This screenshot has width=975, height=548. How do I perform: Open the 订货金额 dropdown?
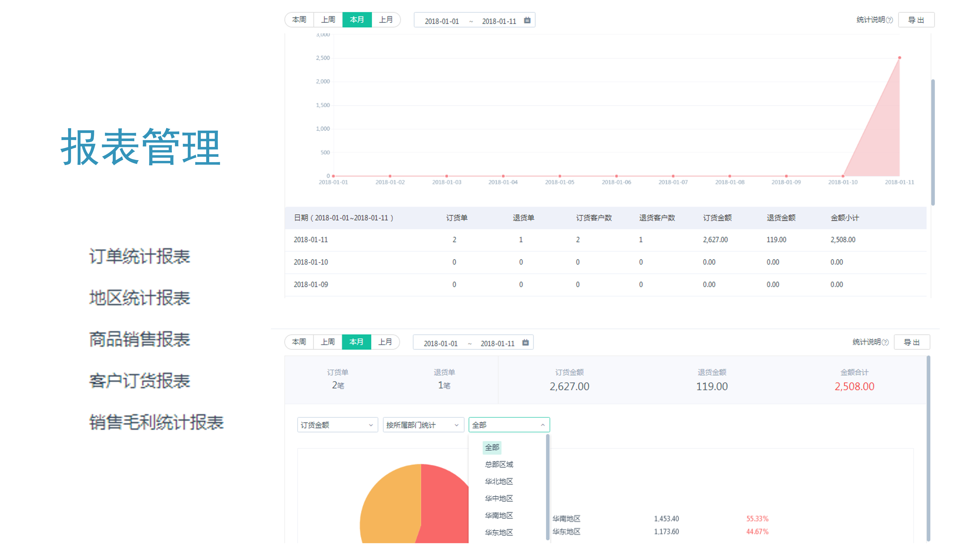point(338,425)
